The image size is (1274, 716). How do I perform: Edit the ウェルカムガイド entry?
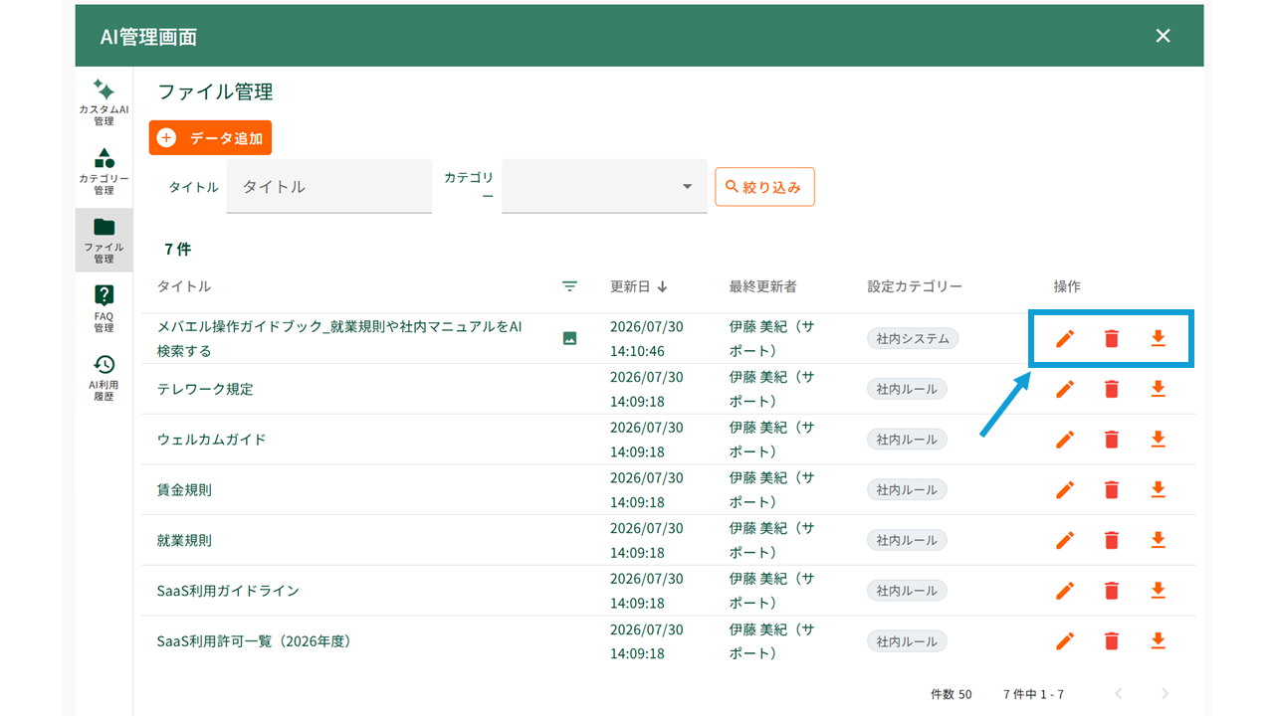click(1065, 440)
